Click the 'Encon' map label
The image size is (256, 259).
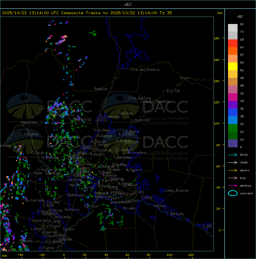[185, 78]
